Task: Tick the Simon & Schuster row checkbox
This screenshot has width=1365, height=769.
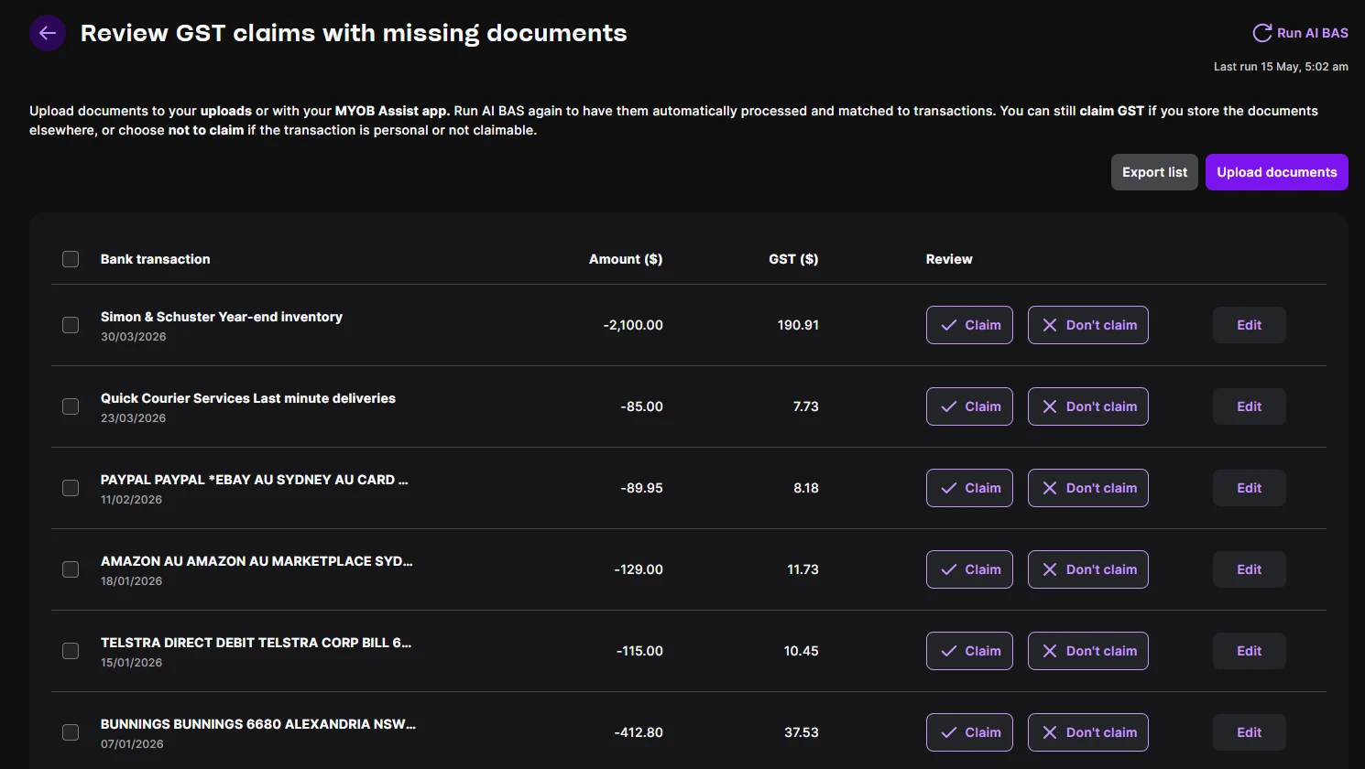Action: [71, 325]
